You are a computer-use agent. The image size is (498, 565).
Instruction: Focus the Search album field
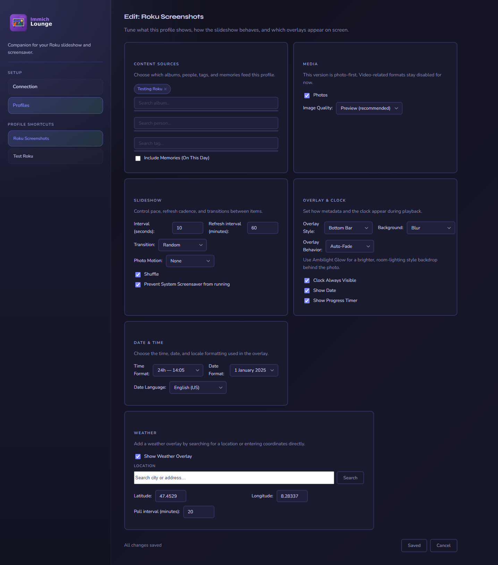point(206,103)
